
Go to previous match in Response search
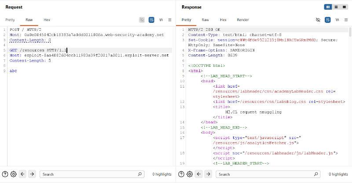(x=199, y=174)
